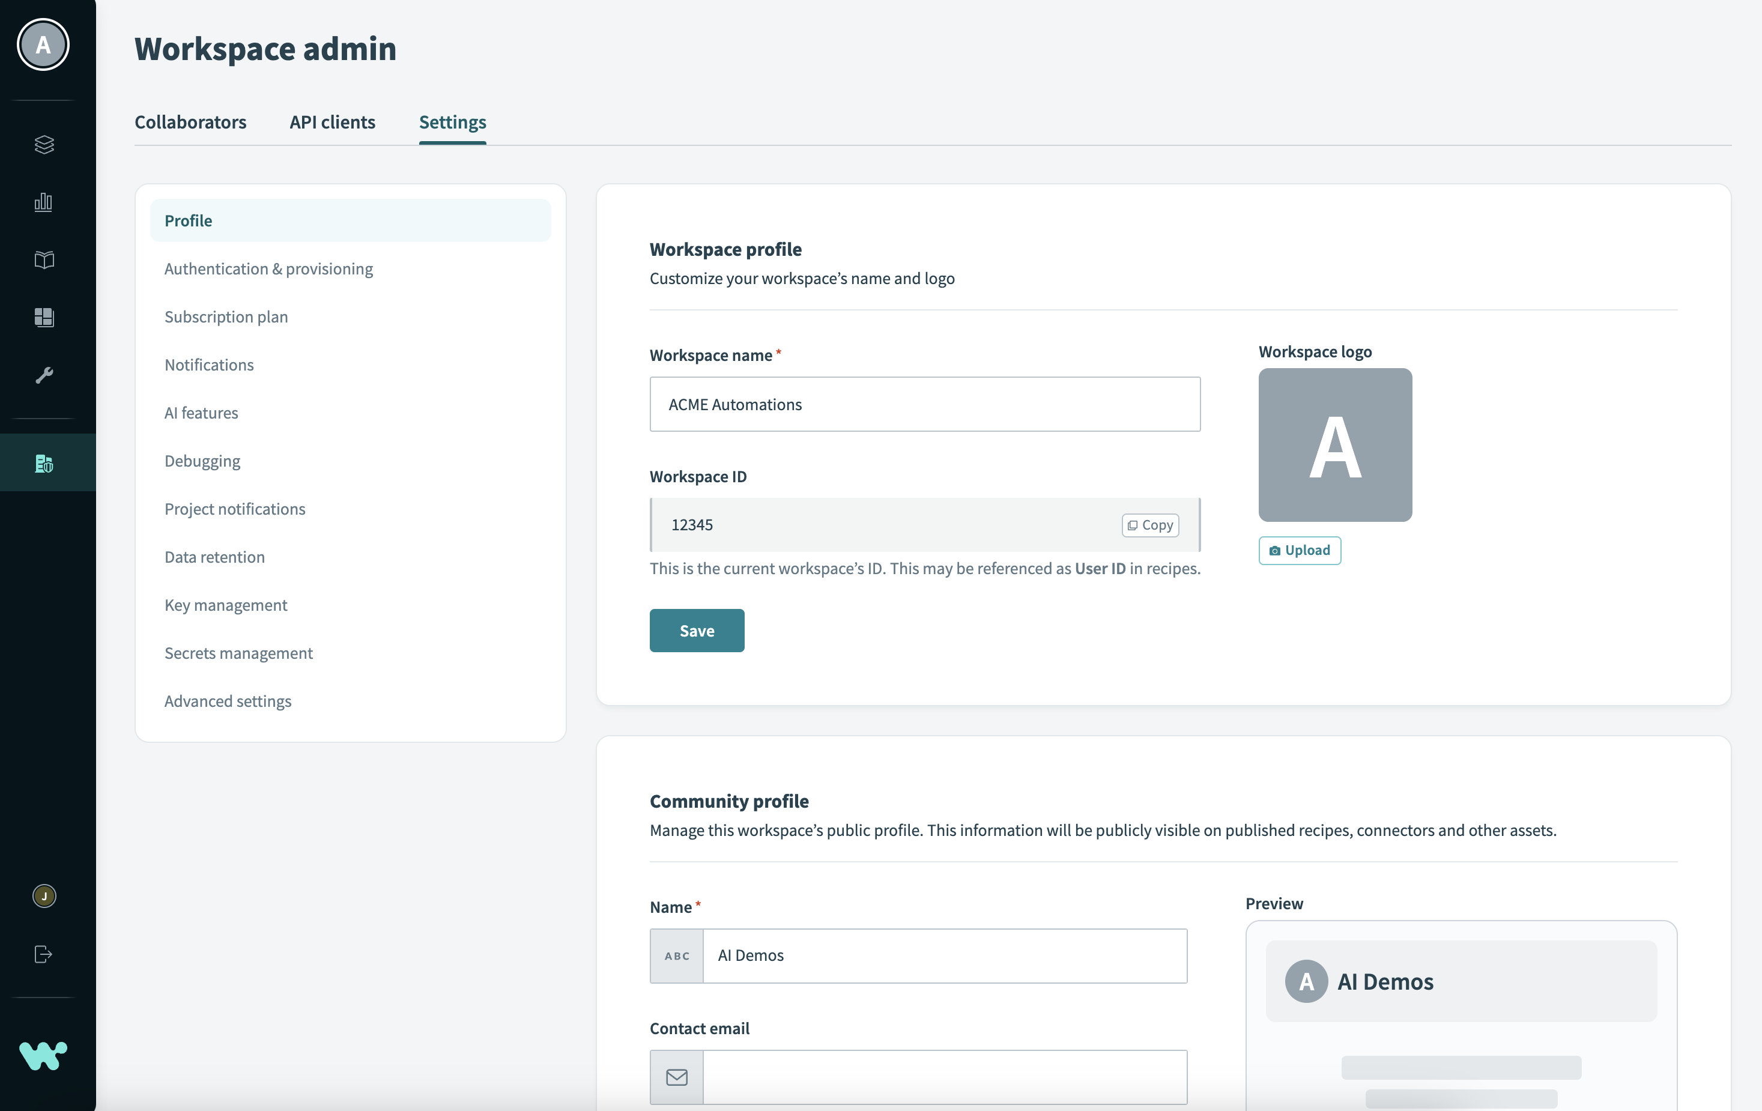Viewport: 1762px width, 1111px height.
Task: Upload a new workspace logo
Action: [1300, 550]
